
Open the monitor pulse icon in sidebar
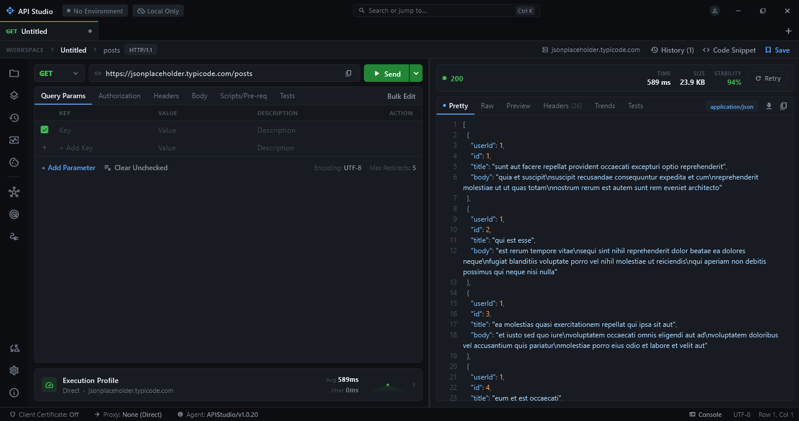[x=14, y=140]
